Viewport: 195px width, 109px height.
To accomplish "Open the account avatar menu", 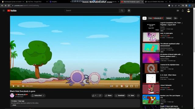I will [x=189, y=11].
